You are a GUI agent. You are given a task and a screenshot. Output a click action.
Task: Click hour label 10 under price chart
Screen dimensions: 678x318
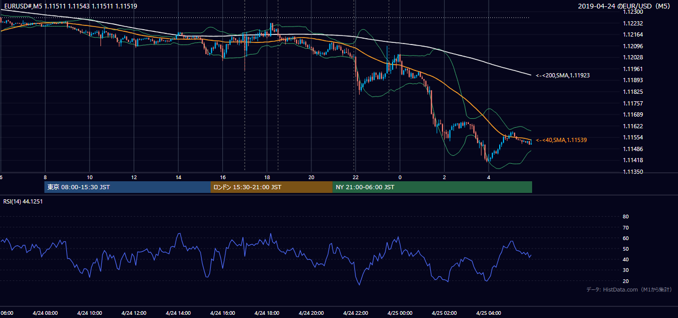(90, 178)
